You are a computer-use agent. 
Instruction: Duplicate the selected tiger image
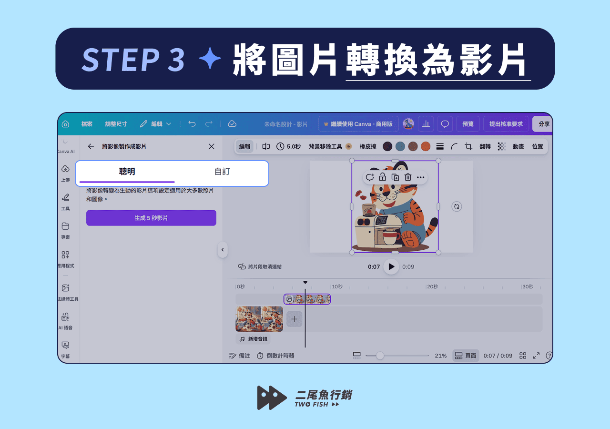click(395, 177)
